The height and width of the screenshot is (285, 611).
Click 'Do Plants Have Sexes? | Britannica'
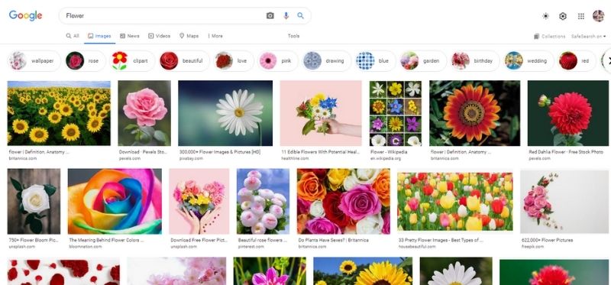(333, 240)
